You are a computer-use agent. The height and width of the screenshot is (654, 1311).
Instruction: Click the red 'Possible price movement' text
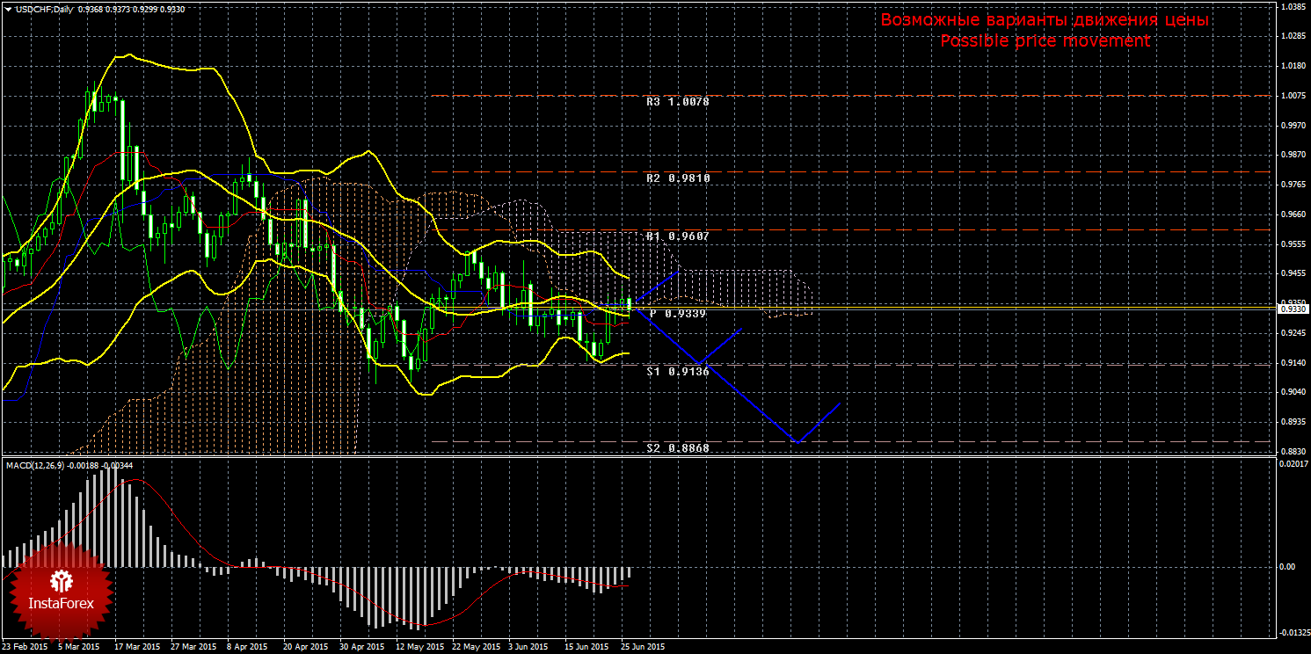[1045, 41]
